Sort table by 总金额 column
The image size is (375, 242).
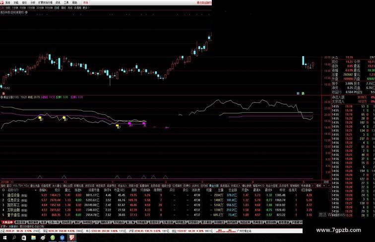click(x=232, y=190)
